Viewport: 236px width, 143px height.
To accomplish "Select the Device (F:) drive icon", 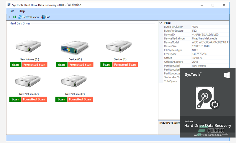I will point(119,46).
